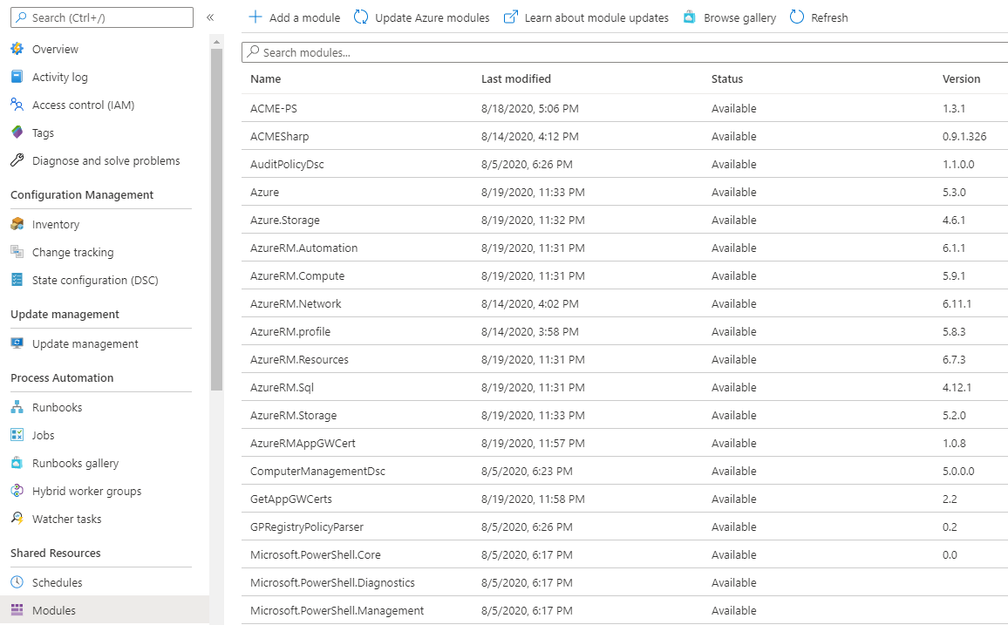Click the Inventory box icon

click(x=17, y=224)
